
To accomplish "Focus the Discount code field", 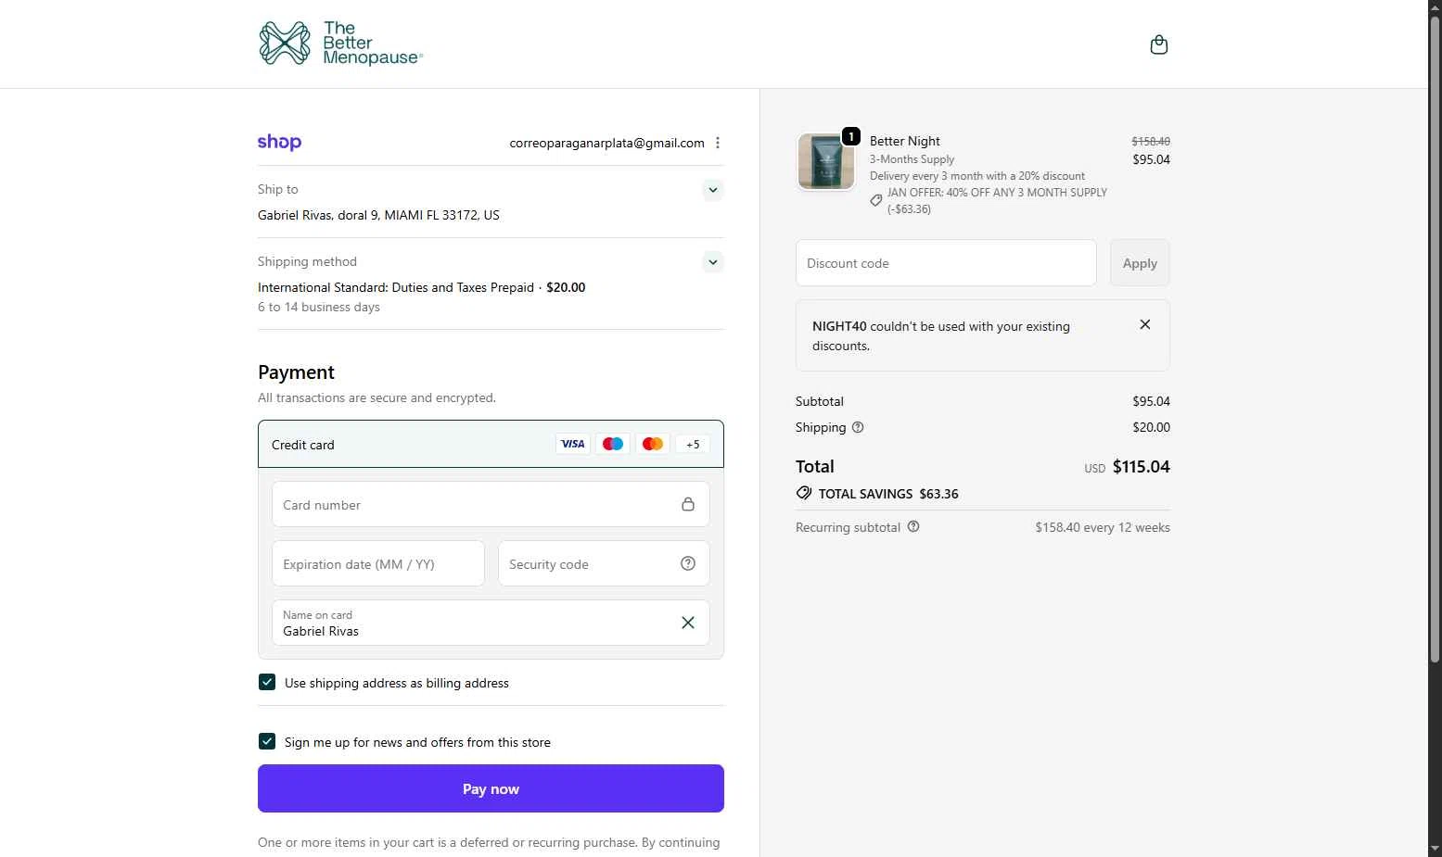I will 946,263.
